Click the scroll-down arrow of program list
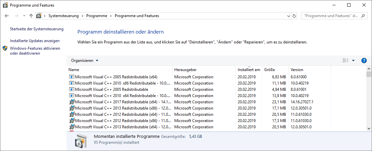 tap(369, 128)
